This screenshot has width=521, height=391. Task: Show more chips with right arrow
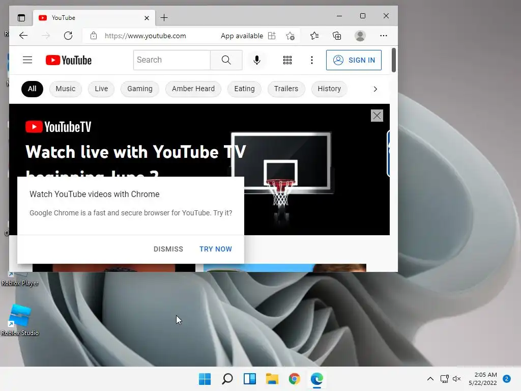point(375,89)
